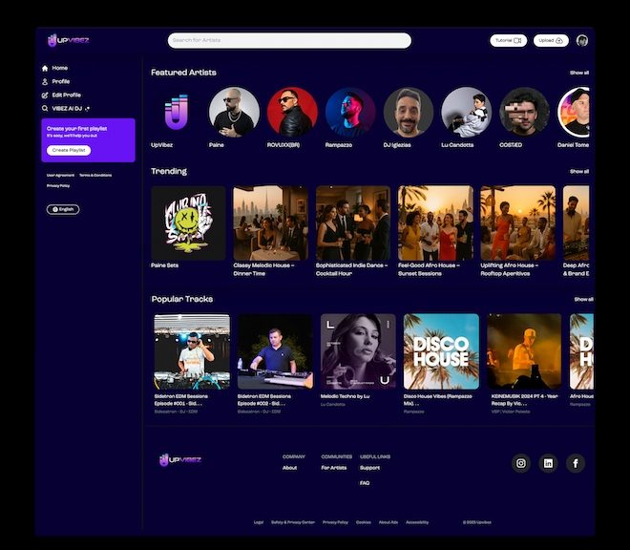The image size is (630, 550).
Task: Open Accessibility footer link
Action: click(x=417, y=522)
